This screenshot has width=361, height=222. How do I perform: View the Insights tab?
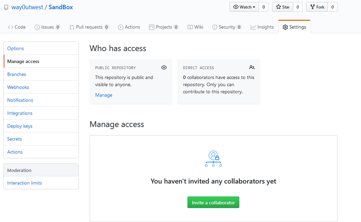click(262, 27)
